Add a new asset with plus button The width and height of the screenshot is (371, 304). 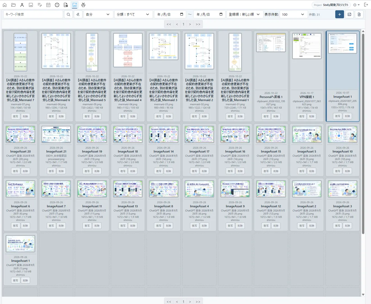(x=340, y=14)
